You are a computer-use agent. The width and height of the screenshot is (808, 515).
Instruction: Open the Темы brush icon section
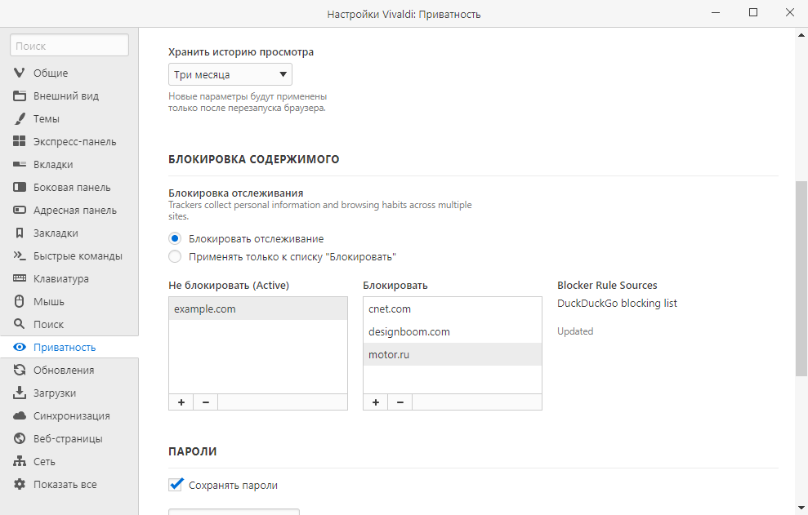[x=20, y=118]
